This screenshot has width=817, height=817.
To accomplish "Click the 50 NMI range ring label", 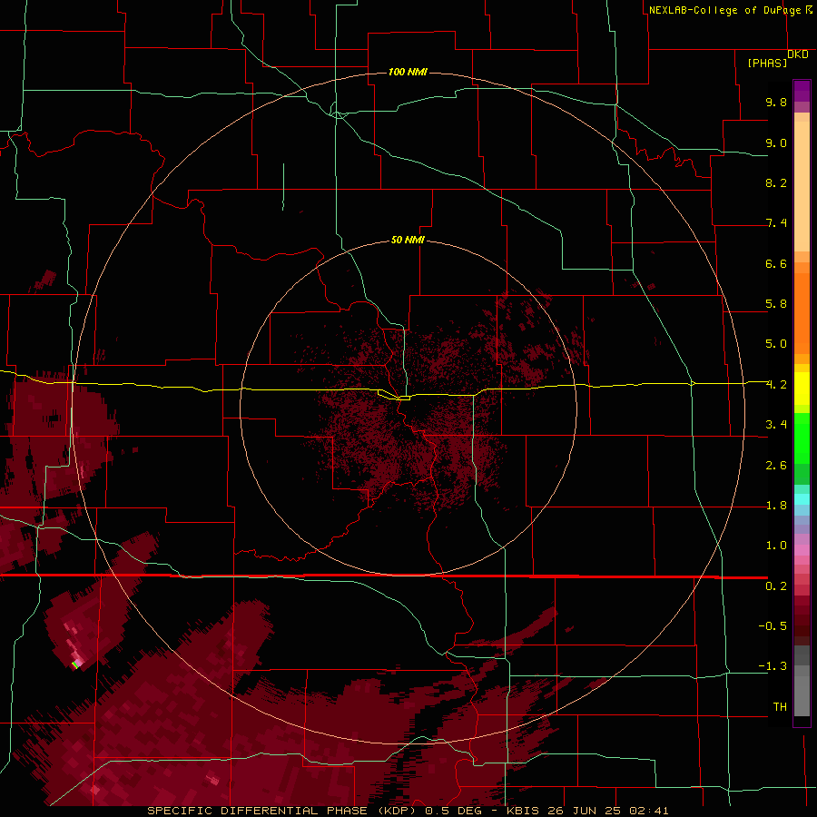I will point(408,240).
